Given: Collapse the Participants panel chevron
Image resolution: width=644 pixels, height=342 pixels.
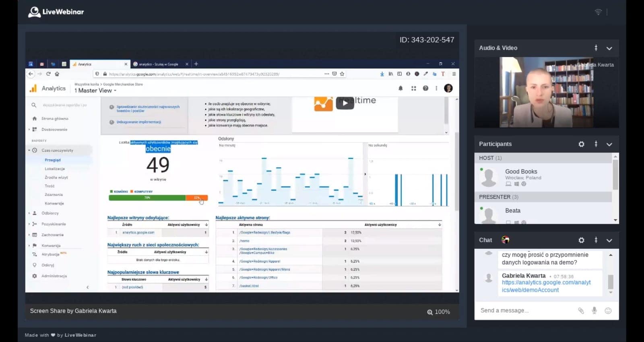Looking at the screenshot, I should pos(609,144).
